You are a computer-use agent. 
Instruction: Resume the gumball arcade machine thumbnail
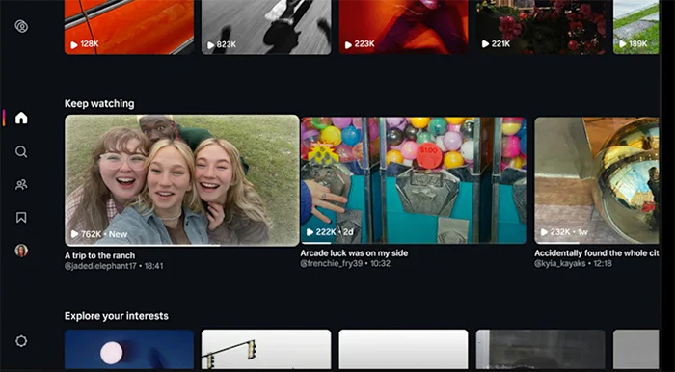pos(414,180)
